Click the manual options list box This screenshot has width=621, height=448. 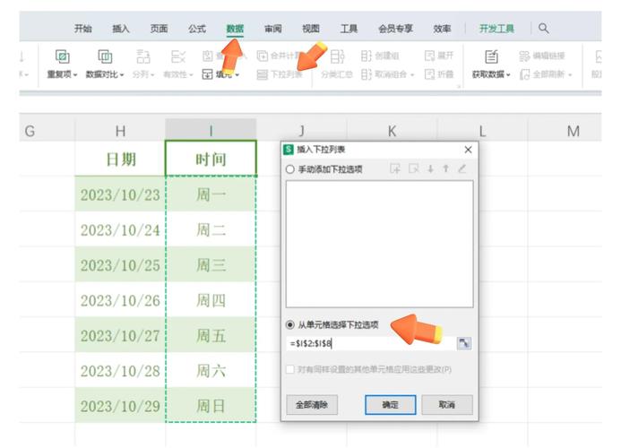pos(379,244)
